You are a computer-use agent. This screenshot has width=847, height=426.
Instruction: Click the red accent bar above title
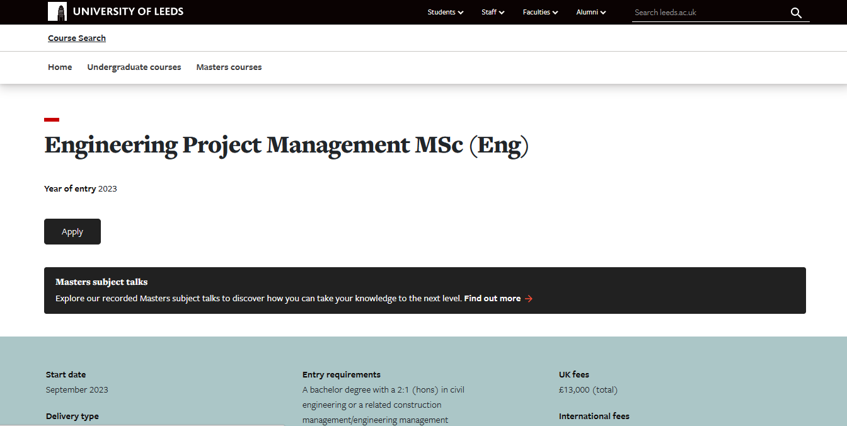click(52, 119)
